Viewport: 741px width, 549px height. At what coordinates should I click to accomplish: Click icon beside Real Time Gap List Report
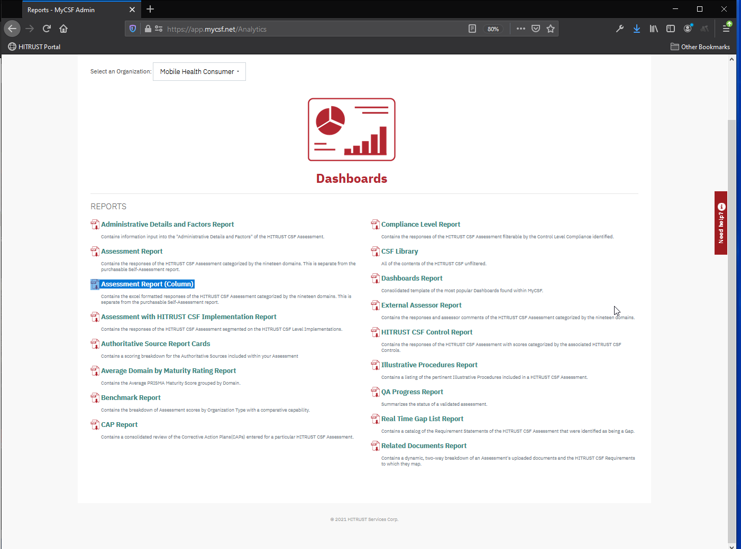pos(376,419)
